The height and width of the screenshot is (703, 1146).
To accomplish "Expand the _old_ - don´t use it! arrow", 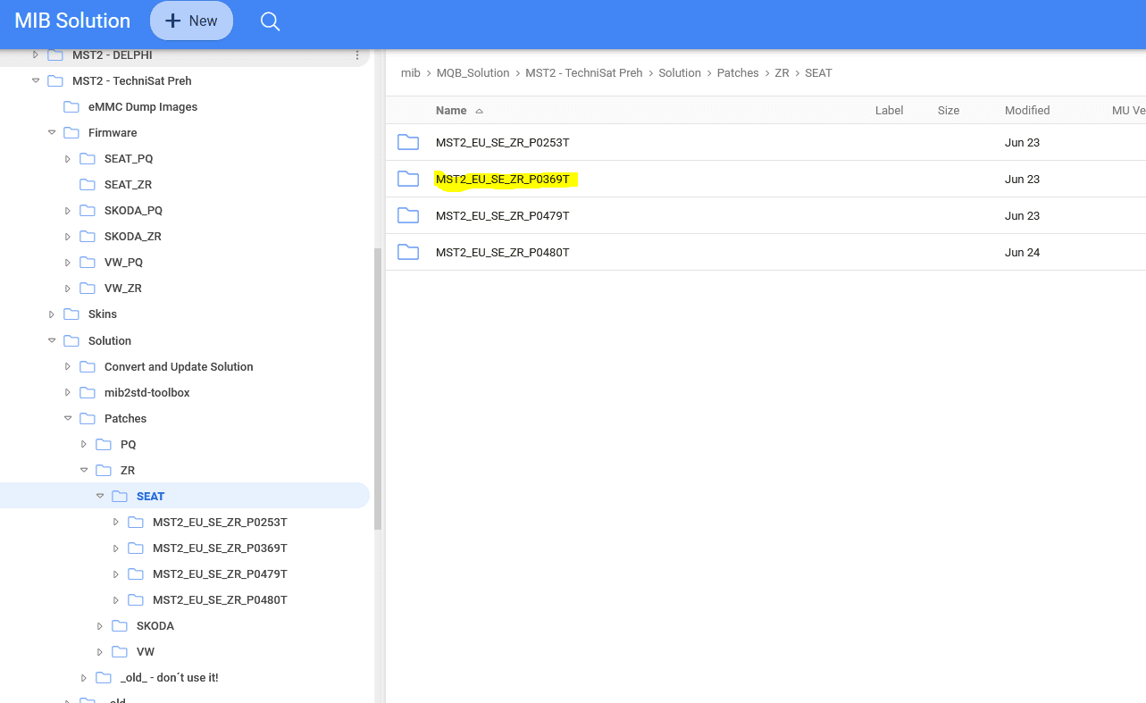I will tap(84, 678).
